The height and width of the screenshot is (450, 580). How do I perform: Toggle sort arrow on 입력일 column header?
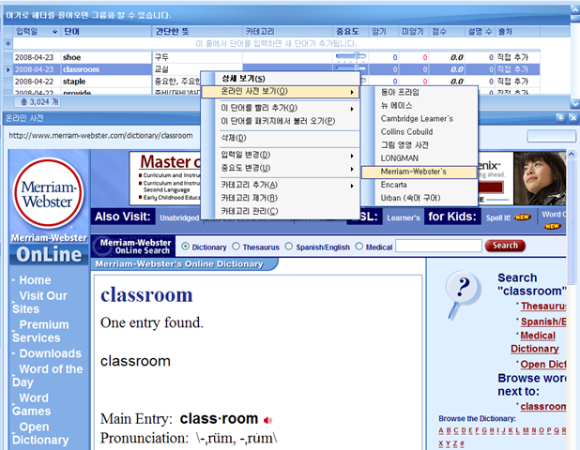(x=54, y=32)
